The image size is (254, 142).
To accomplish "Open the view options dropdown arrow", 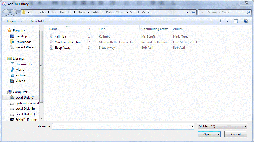I will coord(228,21).
